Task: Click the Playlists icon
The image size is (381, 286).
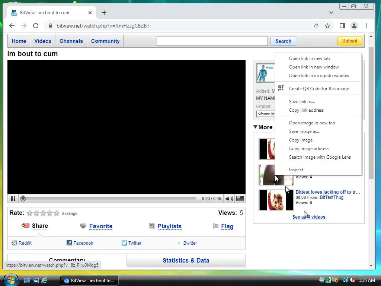Action: click(x=152, y=226)
